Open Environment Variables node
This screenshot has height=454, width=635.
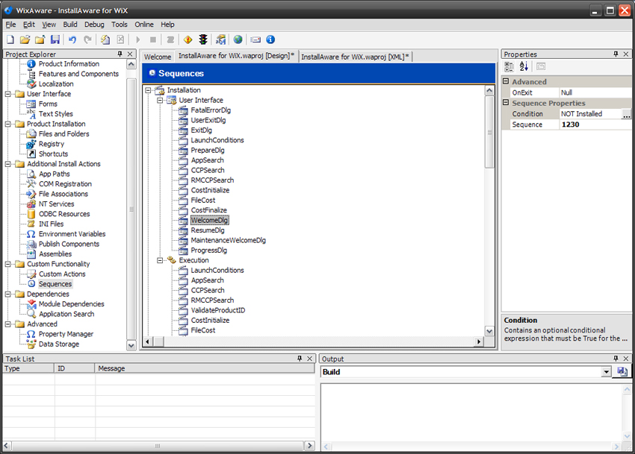72,234
